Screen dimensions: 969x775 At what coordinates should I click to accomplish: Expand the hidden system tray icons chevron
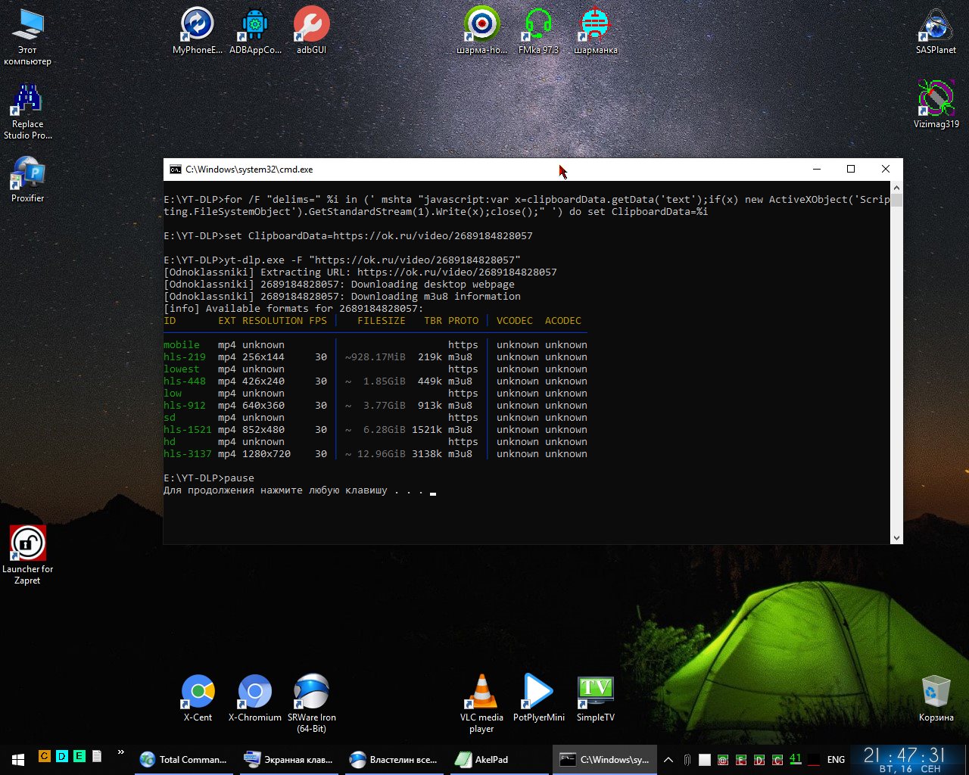[668, 759]
